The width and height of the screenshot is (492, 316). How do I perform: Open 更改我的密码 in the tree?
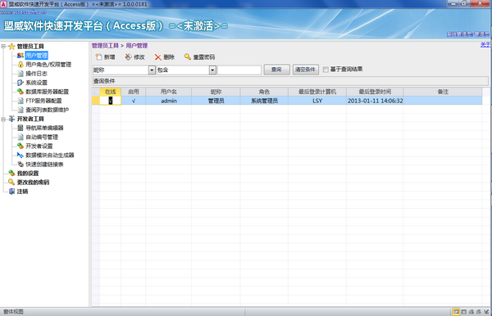pyautogui.click(x=33, y=182)
